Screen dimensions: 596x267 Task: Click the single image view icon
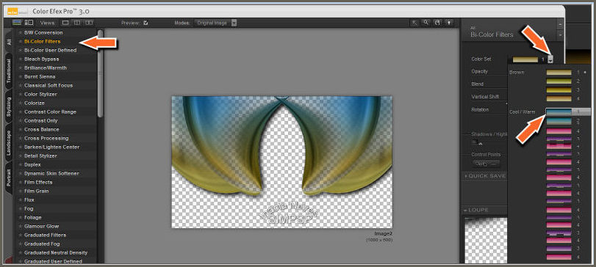(65, 23)
